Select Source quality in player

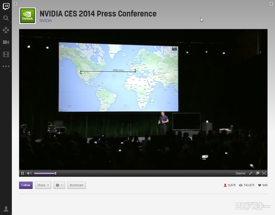pyautogui.click(x=240, y=173)
